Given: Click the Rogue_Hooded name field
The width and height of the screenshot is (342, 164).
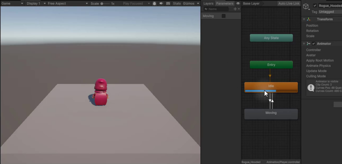Looking at the screenshot, I should (330, 6).
